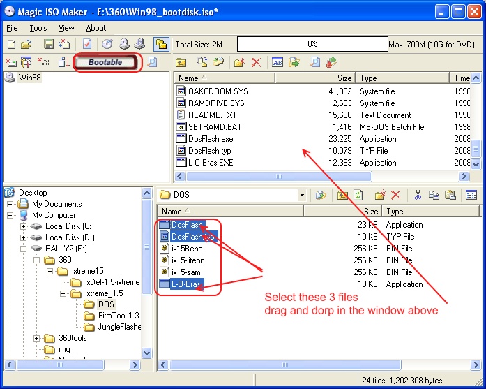Click the rightmost red-green icon in ISO toolbar
486x389 pixels.
[331, 62]
